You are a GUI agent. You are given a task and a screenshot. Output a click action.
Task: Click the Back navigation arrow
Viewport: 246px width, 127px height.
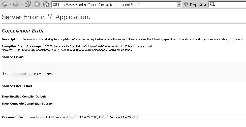pyautogui.click(x=4, y=5)
